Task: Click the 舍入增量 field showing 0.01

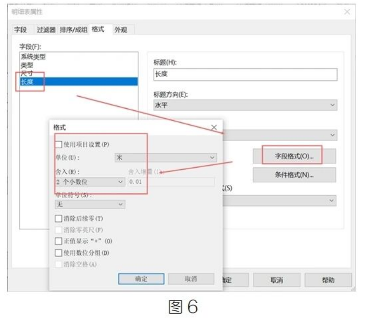Action: tap(171, 182)
